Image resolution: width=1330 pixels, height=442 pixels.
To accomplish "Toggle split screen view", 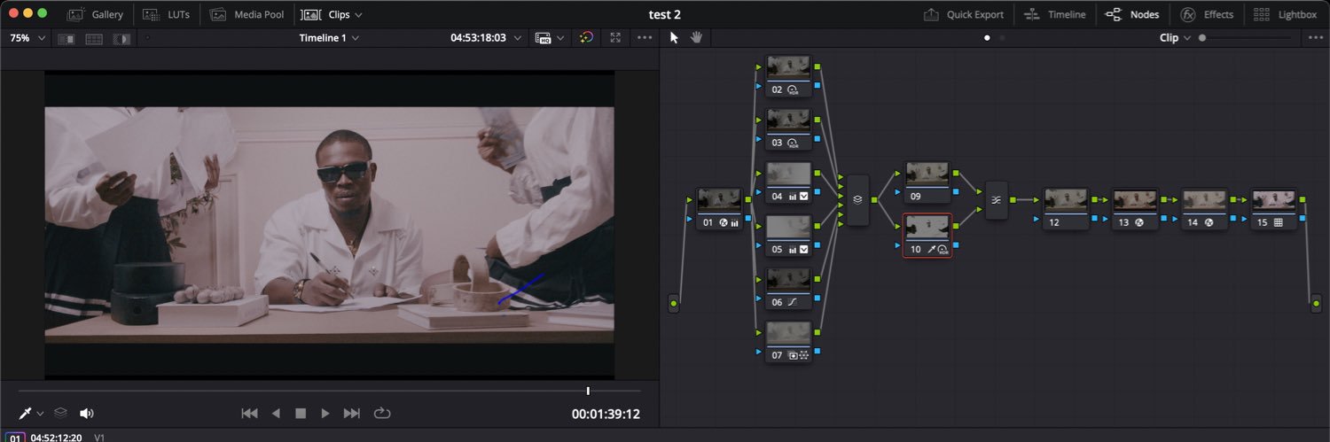I will pyautogui.click(x=94, y=38).
